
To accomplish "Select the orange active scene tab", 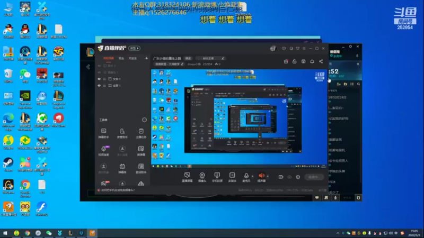I will (x=109, y=58).
